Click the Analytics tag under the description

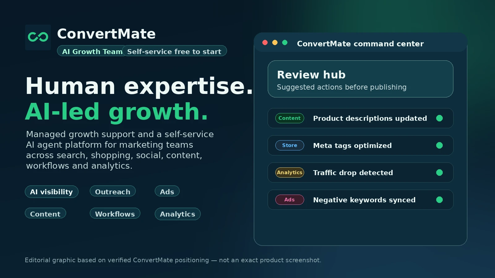point(178,214)
